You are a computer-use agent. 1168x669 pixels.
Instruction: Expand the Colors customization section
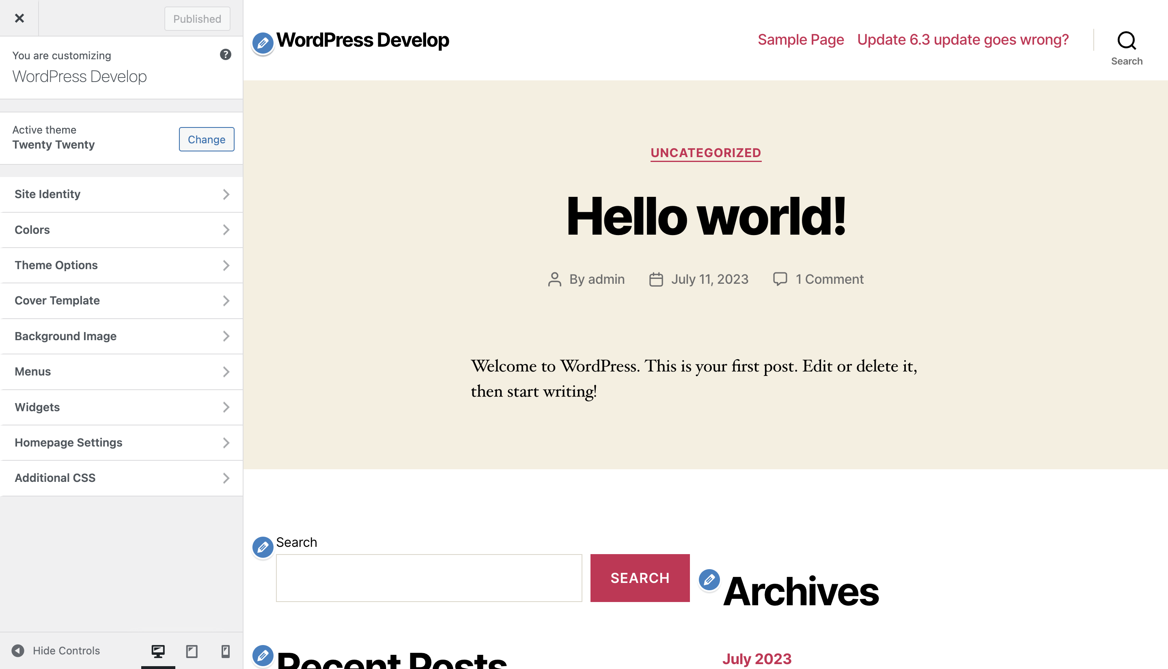point(121,229)
